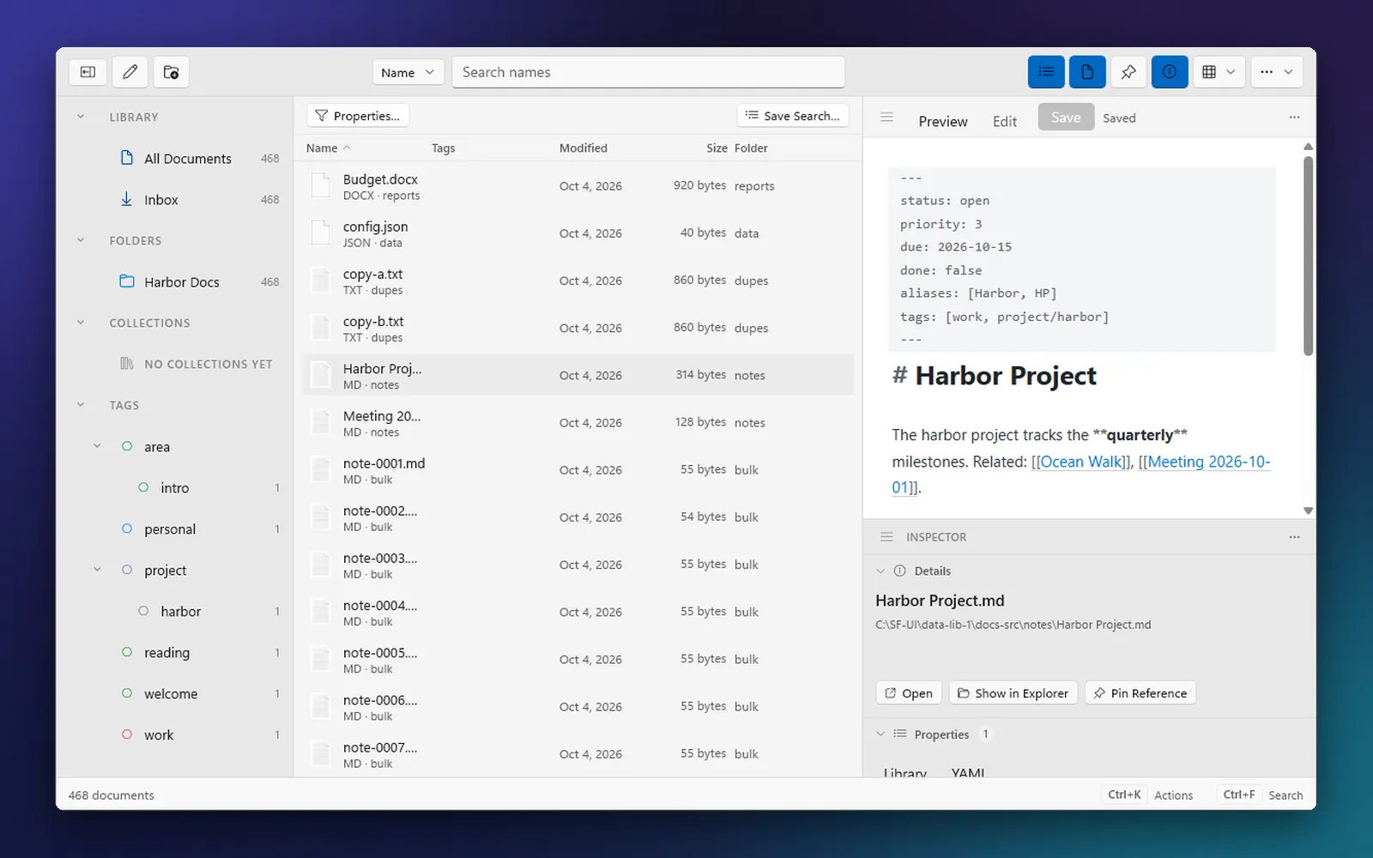The width and height of the screenshot is (1373, 858).
Task: Toggle the inspector info button
Action: (1170, 72)
